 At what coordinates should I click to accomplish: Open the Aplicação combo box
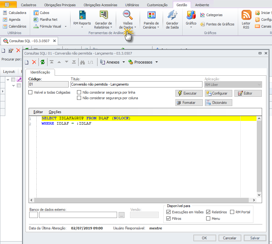point(233,85)
